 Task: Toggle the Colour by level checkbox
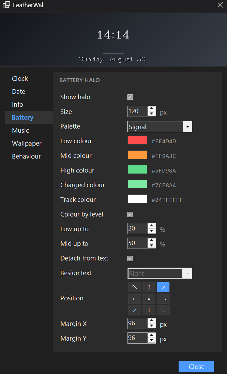pos(130,214)
